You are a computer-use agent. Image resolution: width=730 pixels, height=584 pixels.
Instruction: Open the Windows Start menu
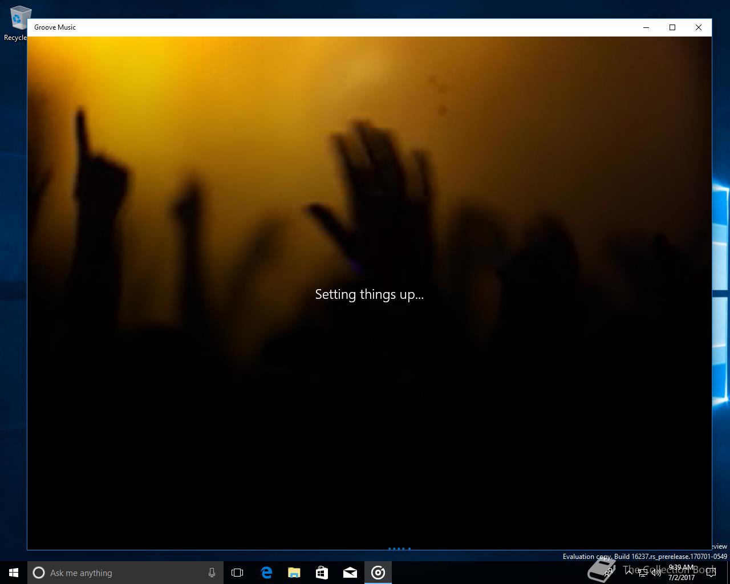click(x=14, y=573)
